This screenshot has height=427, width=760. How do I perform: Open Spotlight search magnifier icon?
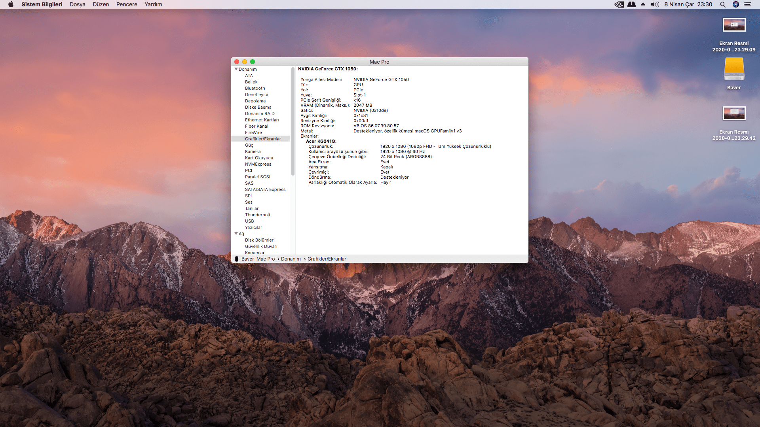(723, 4)
